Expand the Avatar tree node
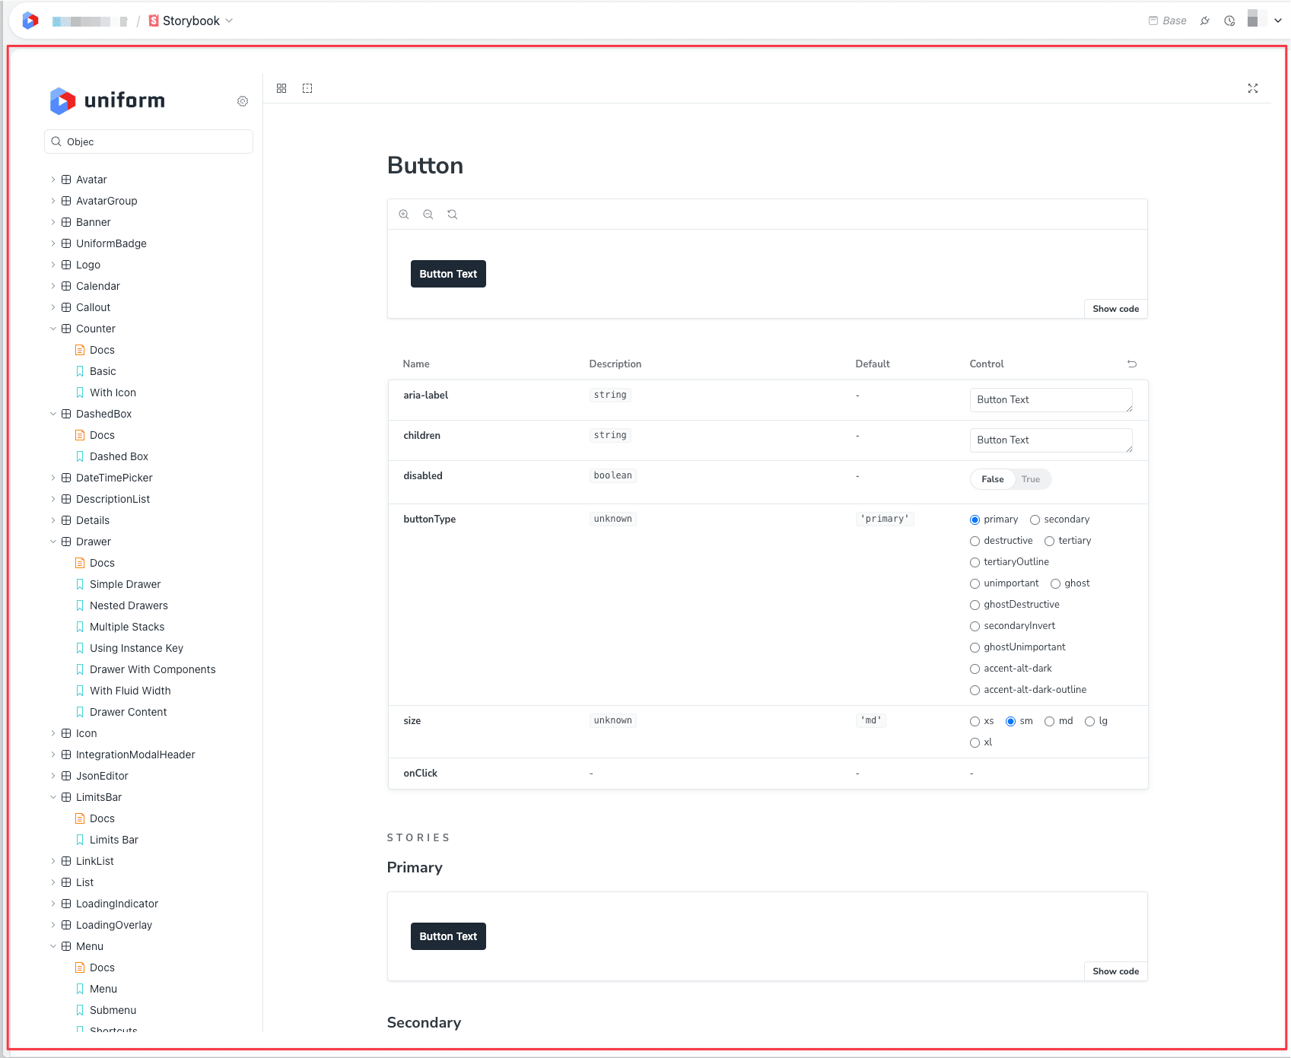The width and height of the screenshot is (1291, 1058). click(x=53, y=180)
